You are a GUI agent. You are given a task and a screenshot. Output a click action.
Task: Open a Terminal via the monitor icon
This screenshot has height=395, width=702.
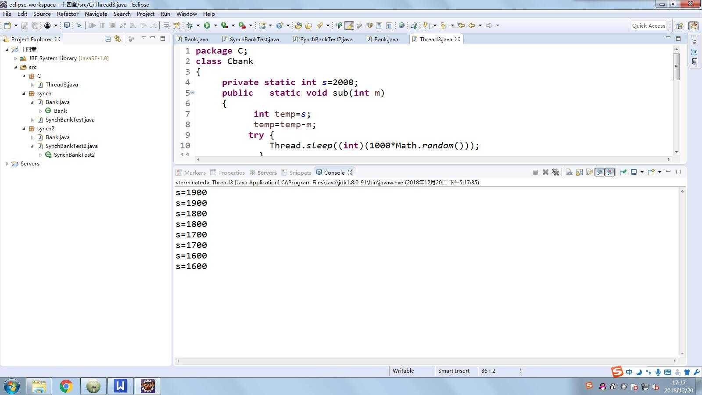pos(67,25)
